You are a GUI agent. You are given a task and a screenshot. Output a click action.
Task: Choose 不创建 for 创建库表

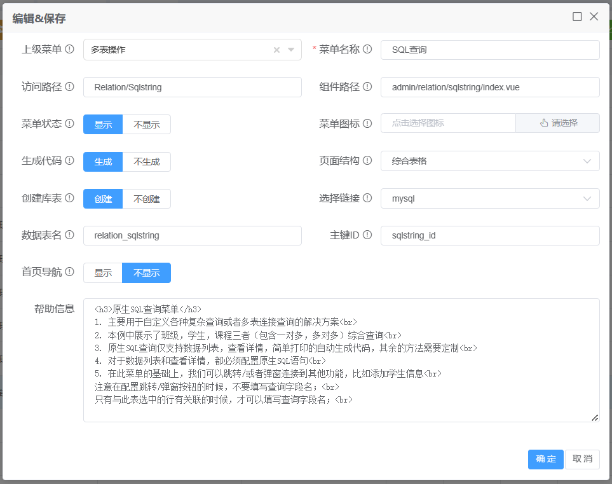(x=146, y=199)
